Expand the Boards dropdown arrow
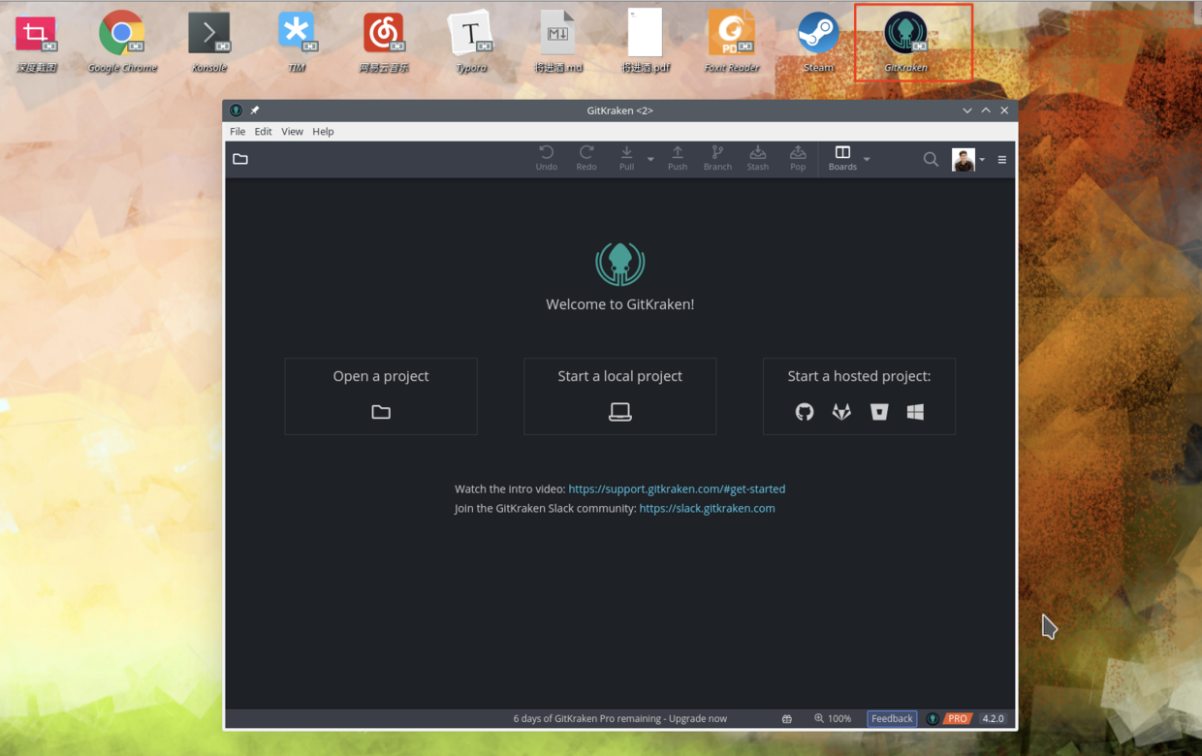The width and height of the screenshot is (1202, 756). pyautogui.click(x=867, y=159)
